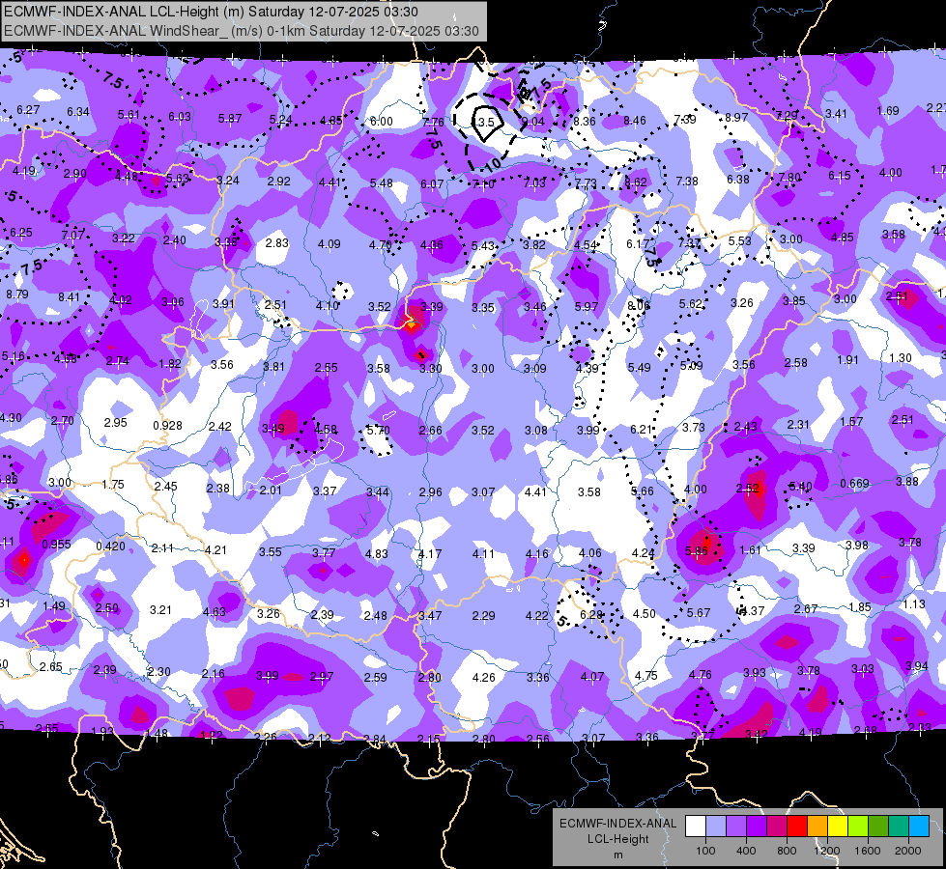Click the wind shear value '0.420'

[110, 547]
